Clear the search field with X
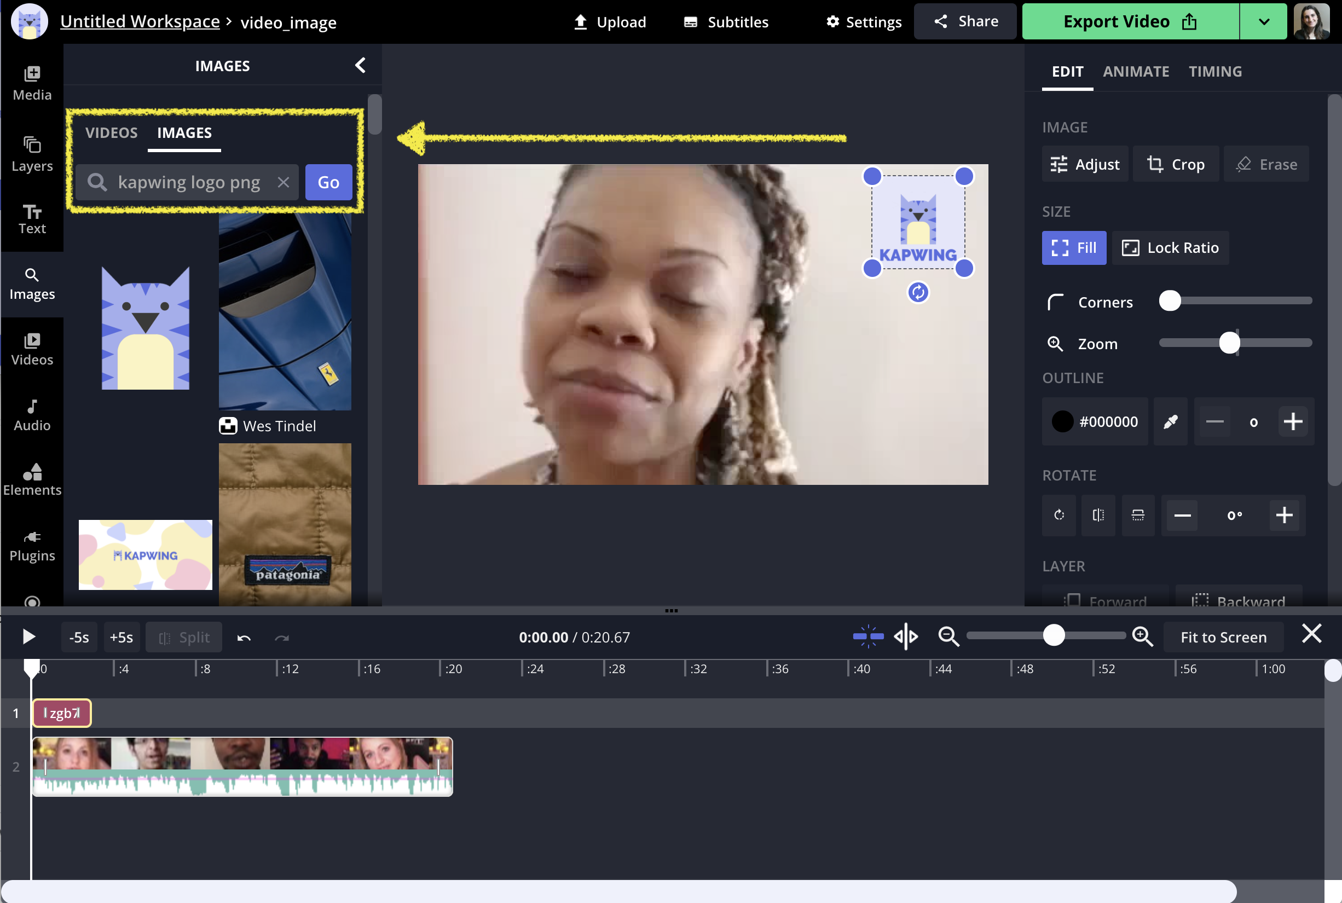The height and width of the screenshot is (903, 1342). [283, 183]
